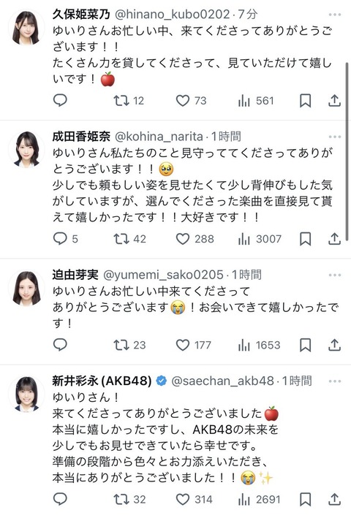
Task: View analytics showing 3007 views
Action: [x=260, y=238]
